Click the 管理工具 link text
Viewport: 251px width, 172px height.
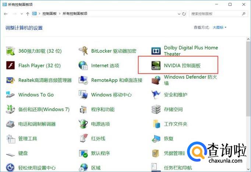(x=28, y=139)
